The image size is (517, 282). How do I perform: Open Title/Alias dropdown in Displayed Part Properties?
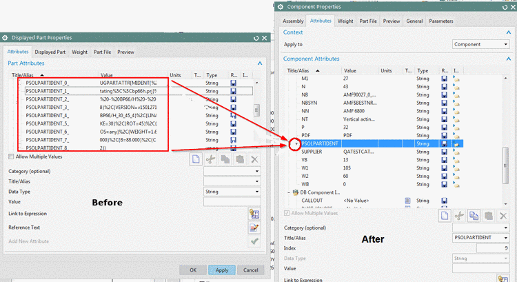232,181
